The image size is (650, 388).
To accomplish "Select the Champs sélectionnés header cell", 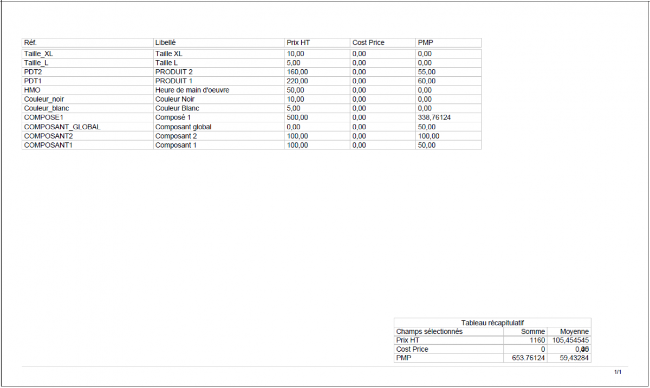I will coord(429,332).
